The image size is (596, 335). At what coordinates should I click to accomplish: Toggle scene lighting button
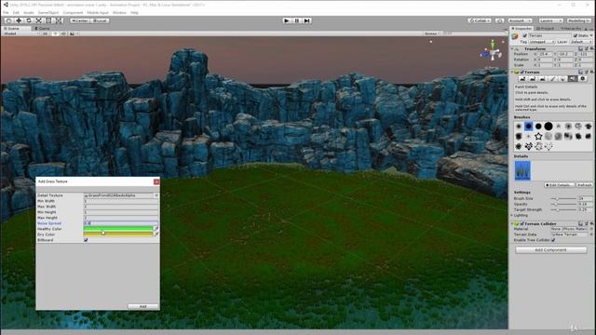tap(55, 33)
